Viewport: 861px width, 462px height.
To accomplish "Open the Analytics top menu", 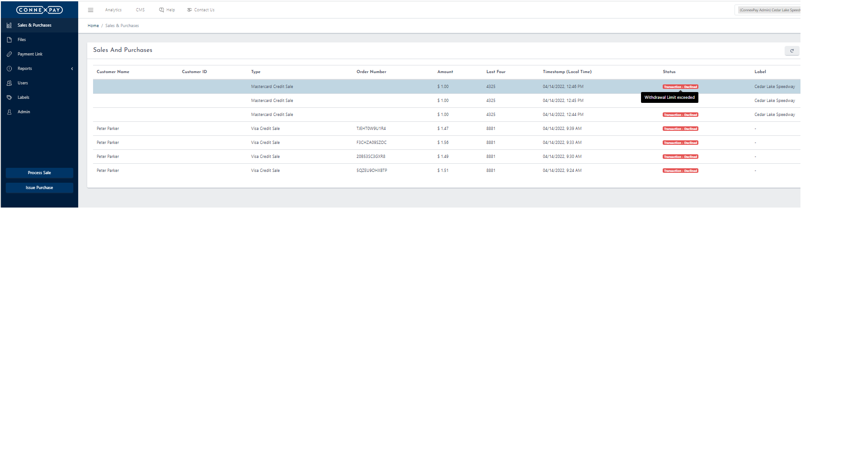I will 113,10.
